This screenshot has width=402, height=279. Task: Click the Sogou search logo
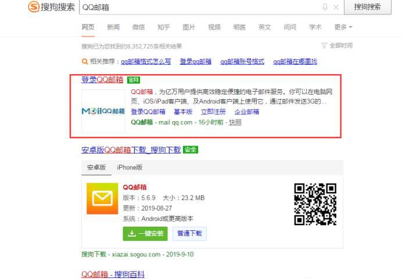51,6
